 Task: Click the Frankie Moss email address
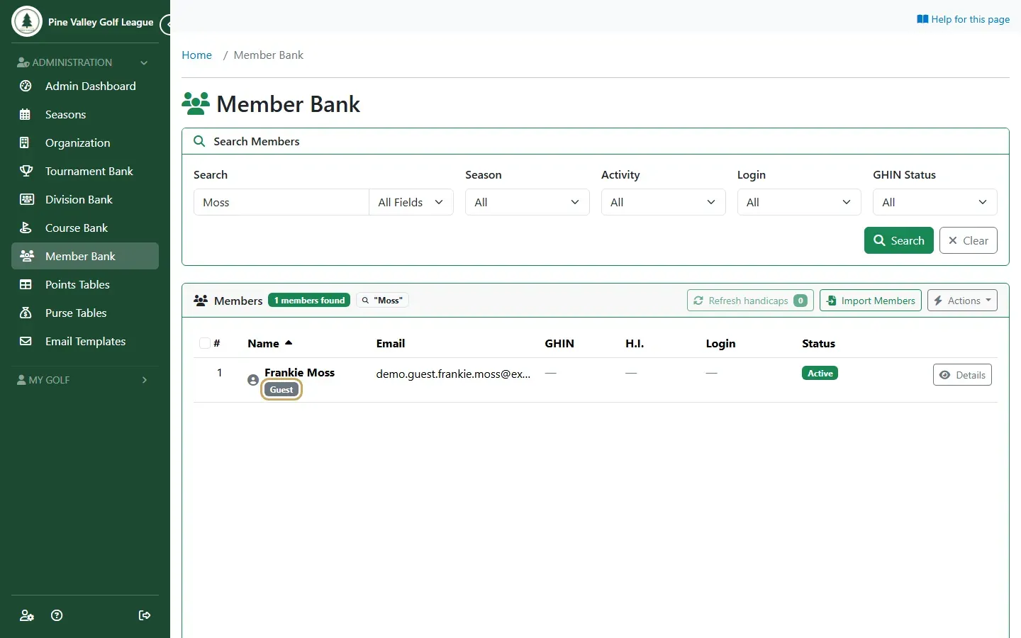tap(453, 374)
